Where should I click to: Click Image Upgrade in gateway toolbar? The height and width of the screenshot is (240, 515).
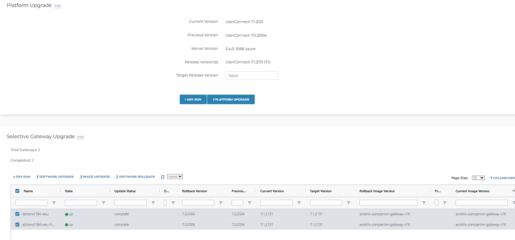tap(95, 177)
